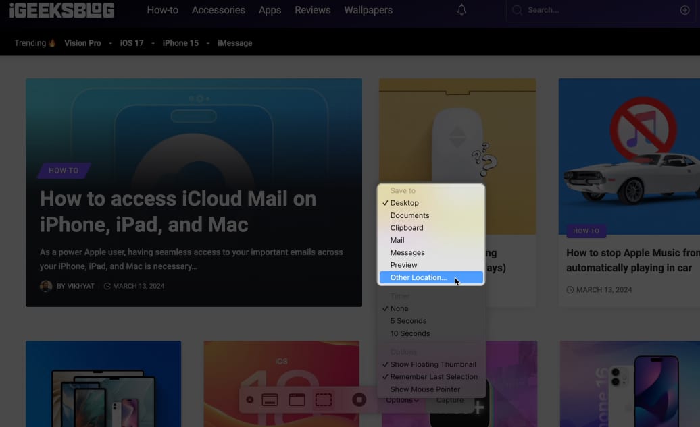Image resolution: width=700 pixels, height=427 pixels.
Task: Open the How-to nav item
Action: pos(162,10)
